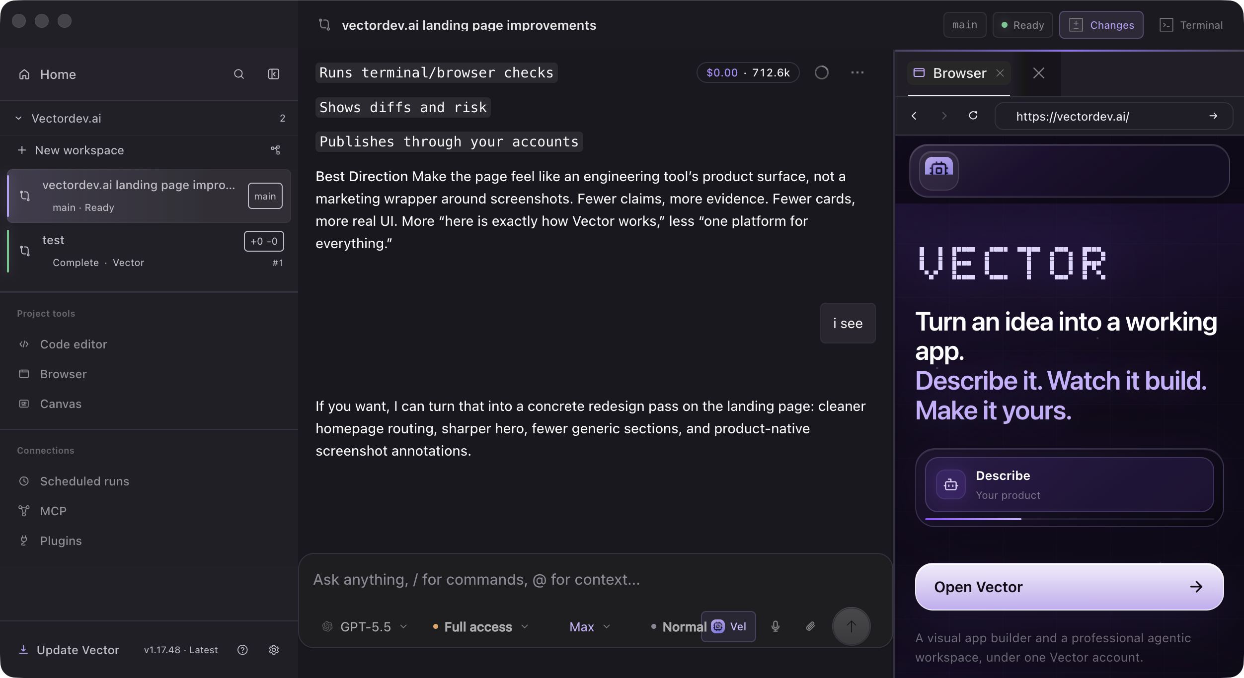This screenshot has width=1244, height=678.
Task: Open the Full access permissions dropdown
Action: click(x=480, y=627)
